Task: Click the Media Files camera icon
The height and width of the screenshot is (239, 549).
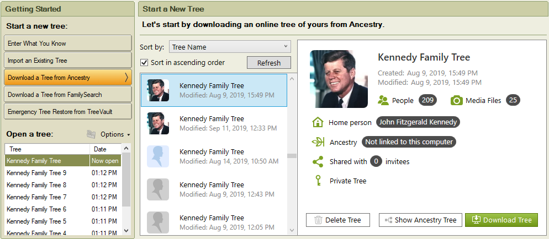Action: pos(456,100)
